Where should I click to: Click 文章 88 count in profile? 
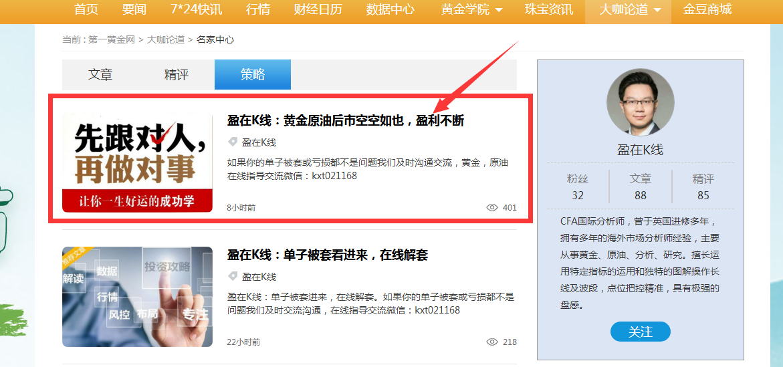(x=641, y=187)
